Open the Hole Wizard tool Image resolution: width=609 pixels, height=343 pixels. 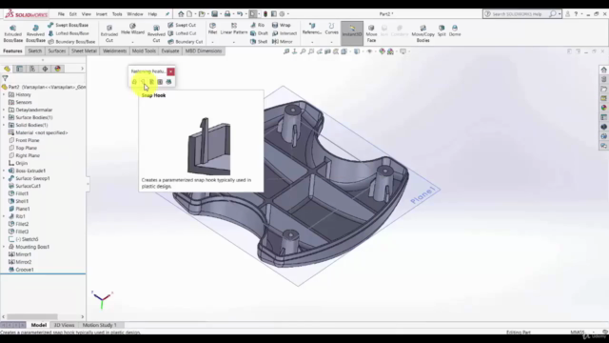coord(132,30)
